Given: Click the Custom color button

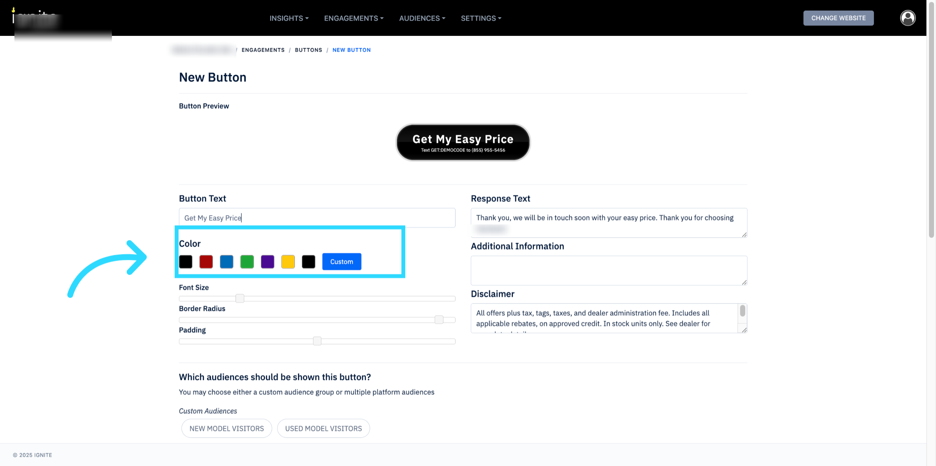Looking at the screenshot, I should click(x=342, y=261).
